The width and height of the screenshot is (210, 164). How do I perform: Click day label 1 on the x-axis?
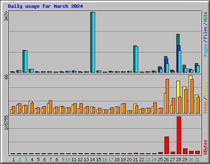point(14,159)
